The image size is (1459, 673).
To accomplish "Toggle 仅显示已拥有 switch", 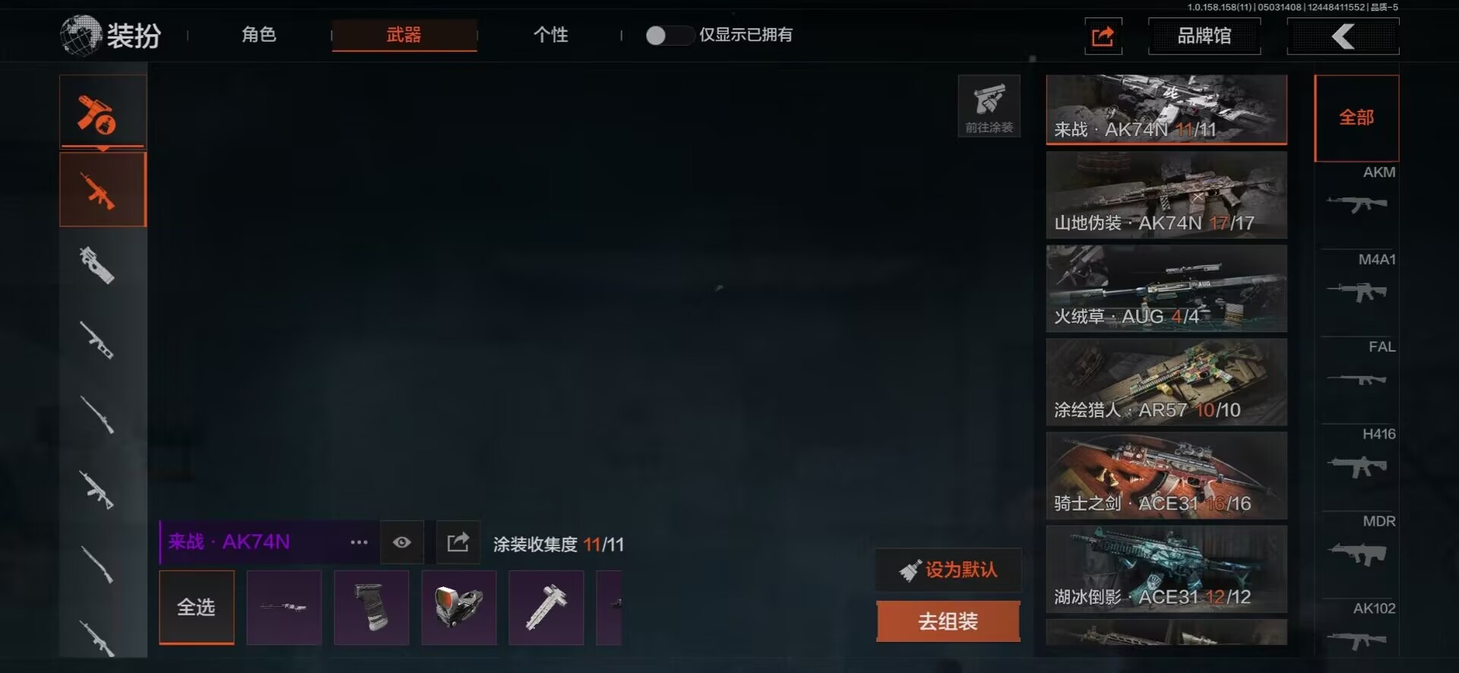I will coord(669,35).
